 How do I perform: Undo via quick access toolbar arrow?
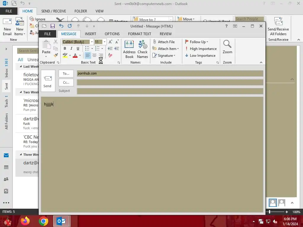click(x=61, y=26)
